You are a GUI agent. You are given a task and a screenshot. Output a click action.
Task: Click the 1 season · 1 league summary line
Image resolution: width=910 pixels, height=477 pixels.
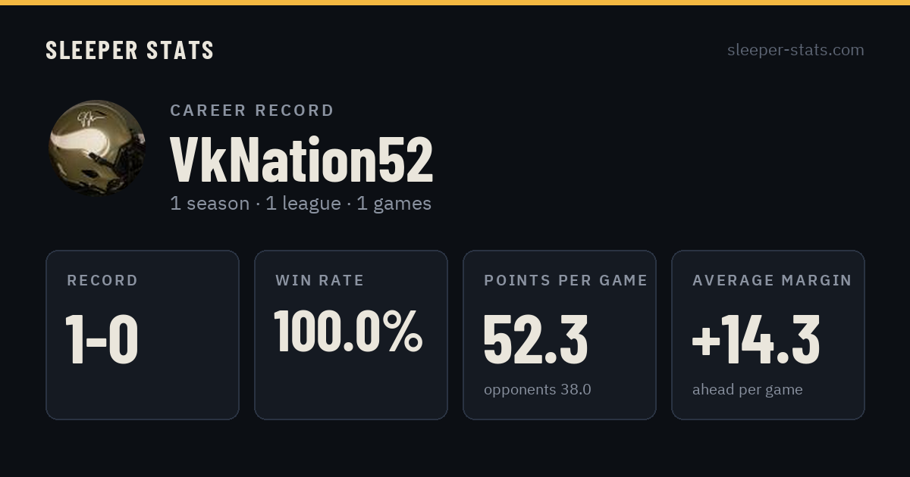pos(300,204)
